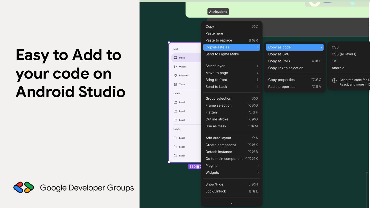
Task: Choose Flatten from the menu
Action: 232,112
